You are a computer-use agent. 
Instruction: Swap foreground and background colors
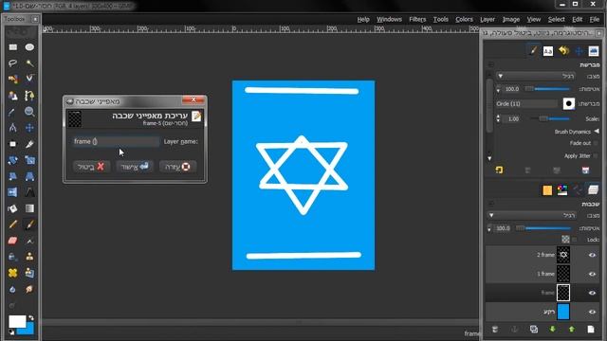click(x=31, y=318)
